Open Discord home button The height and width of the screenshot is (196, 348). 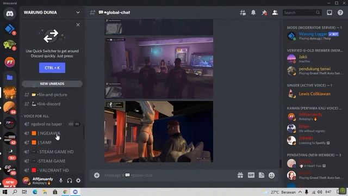click(x=10, y=14)
